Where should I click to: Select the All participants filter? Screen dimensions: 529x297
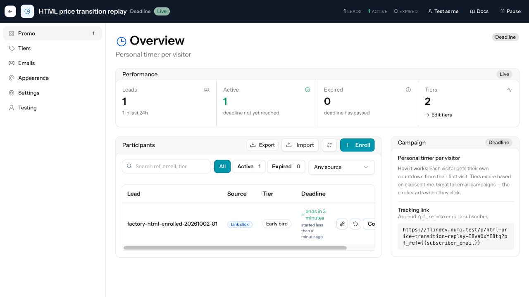(222, 166)
